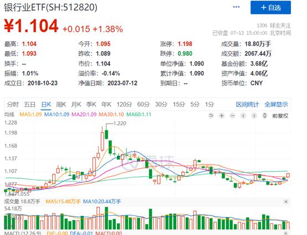307x235 pixels.
Task: Toggle the MA60:1.11 moving average line
Action: pos(139,114)
